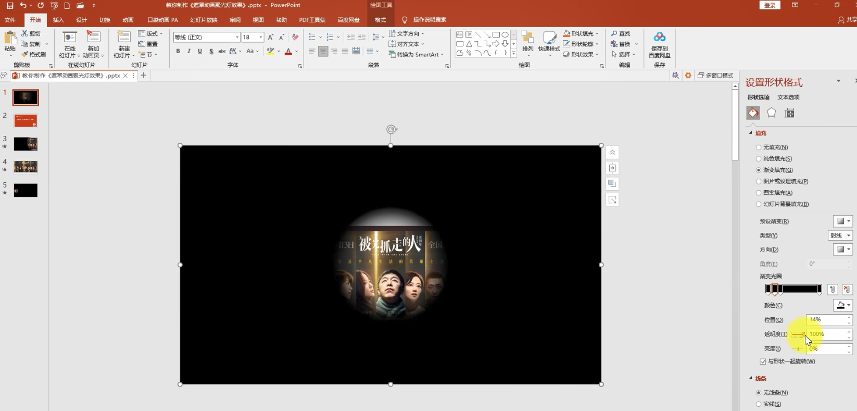Click the Login (登录) button

click(770, 5)
